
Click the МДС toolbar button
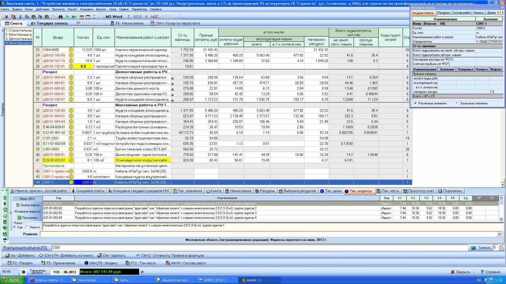(155, 17)
